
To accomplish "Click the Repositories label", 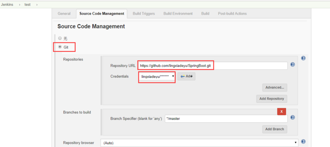I will pos(73,59).
